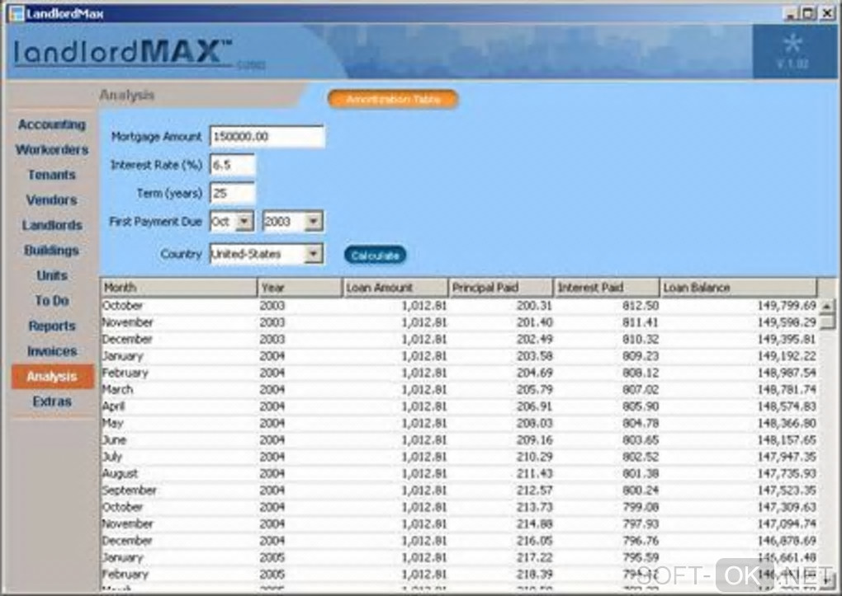Click into the Interest Rate field
842x596 pixels.
[233, 165]
